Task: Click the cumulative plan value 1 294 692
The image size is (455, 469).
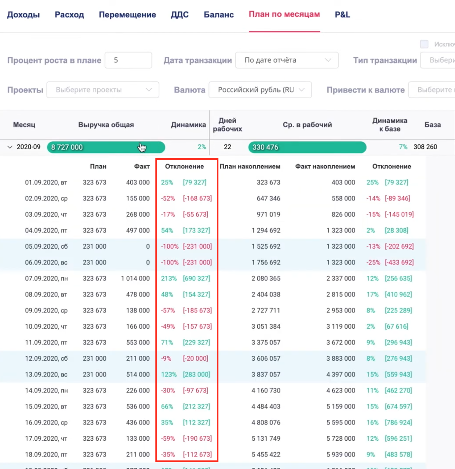Action: (266, 231)
